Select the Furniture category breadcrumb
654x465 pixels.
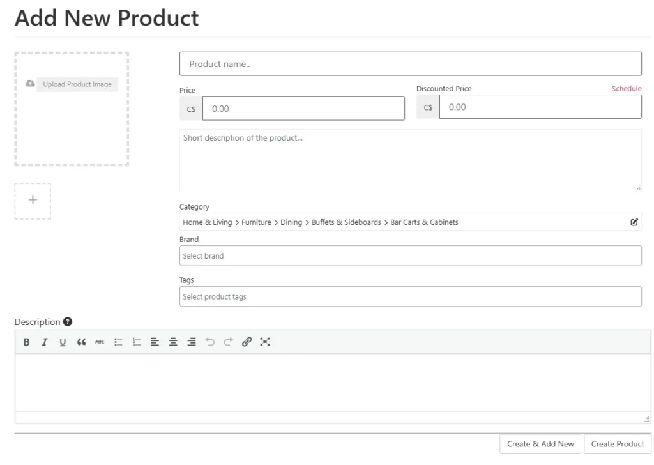pos(256,222)
